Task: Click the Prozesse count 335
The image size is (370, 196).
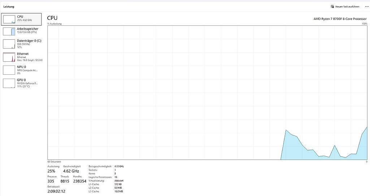Action: (x=51, y=181)
